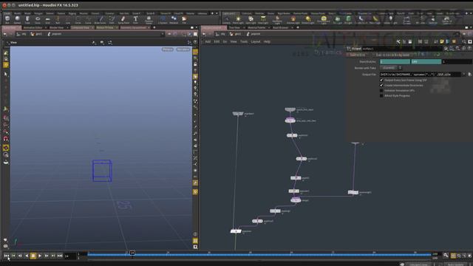Open the Asset Browser tab
Screen dimensions: 473x266
point(281,27)
